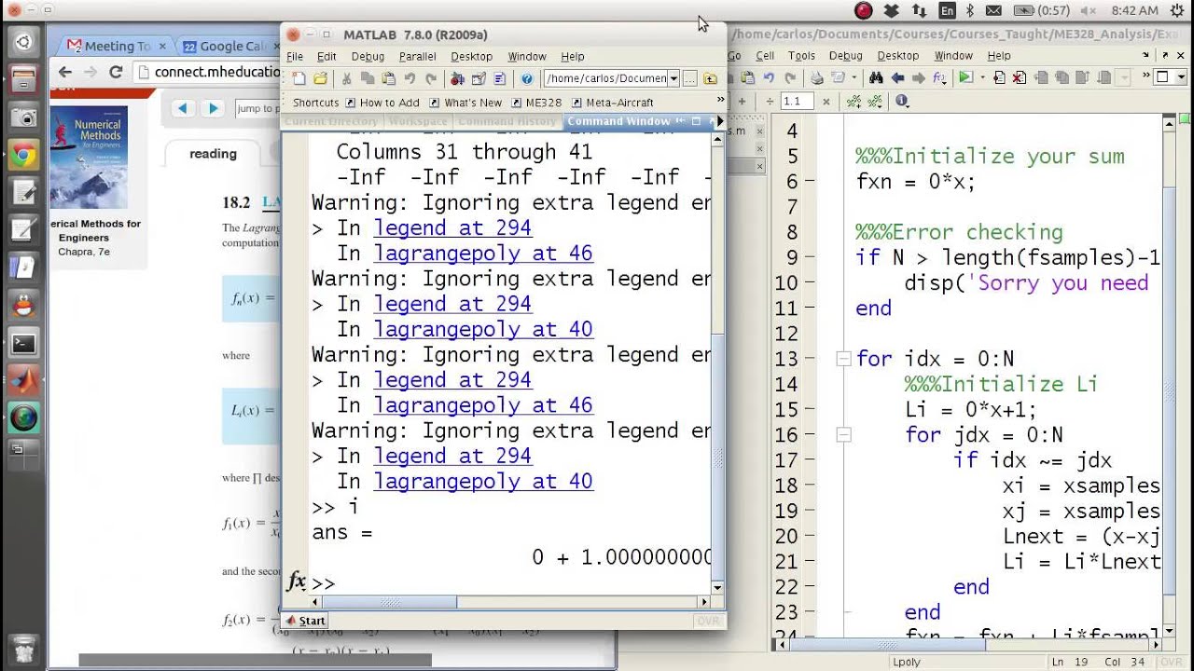Open current directory path dropdown

(673, 79)
